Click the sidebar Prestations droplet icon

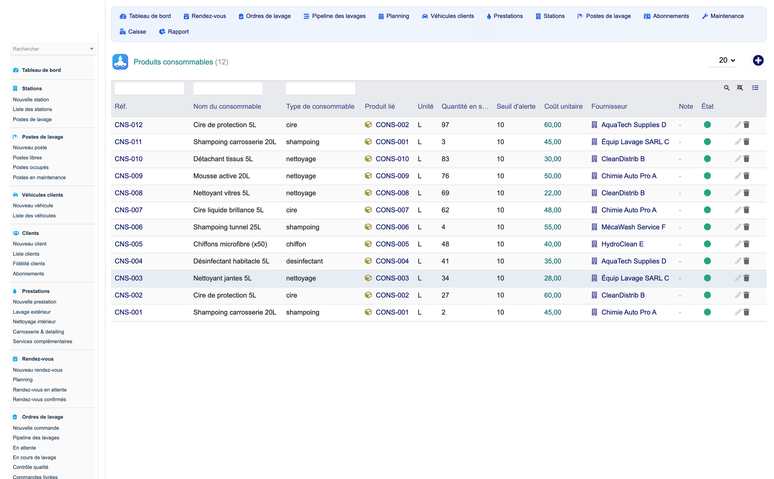[x=15, y=291]
